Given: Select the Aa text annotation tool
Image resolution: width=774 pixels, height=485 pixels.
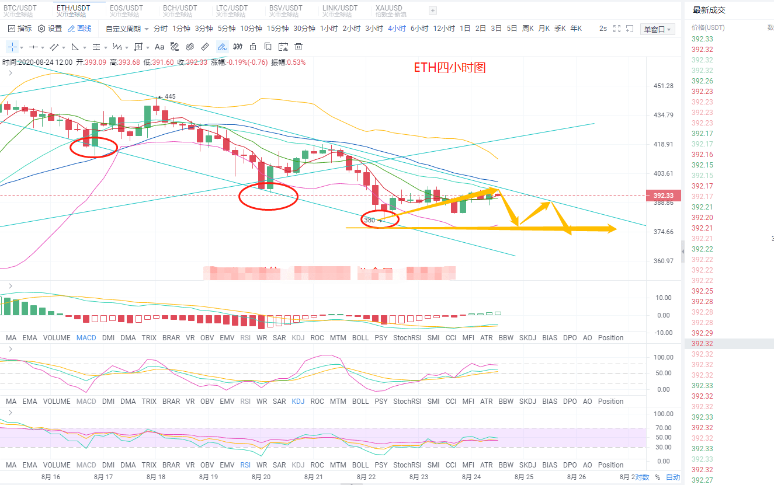Looking at the screenshot, I should (x=159, y=47).
